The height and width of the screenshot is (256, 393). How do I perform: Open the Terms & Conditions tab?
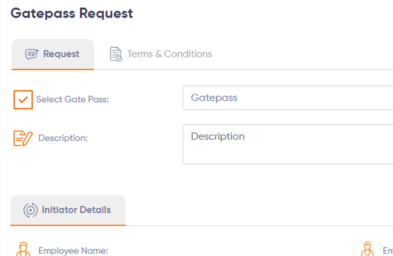tap(161, 54)
